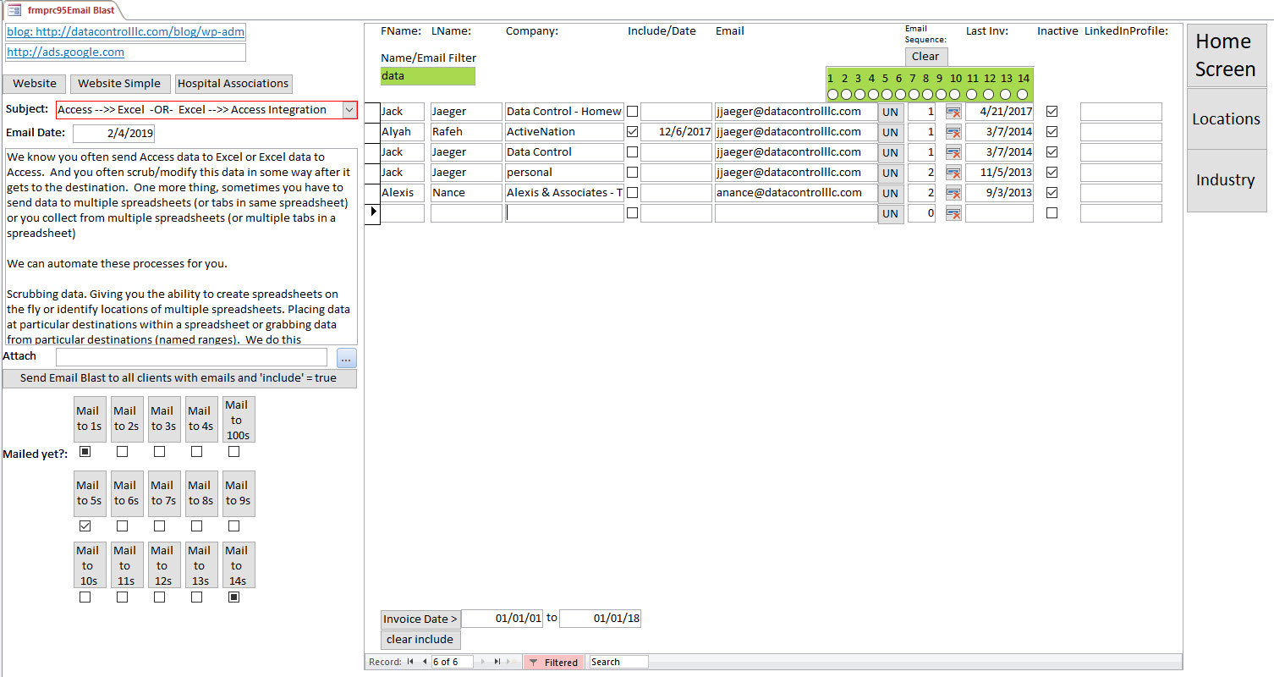Click the email-delete icon on the blank new record row
The height and width of the screenshot is (677, 1274).
point(953,212)
